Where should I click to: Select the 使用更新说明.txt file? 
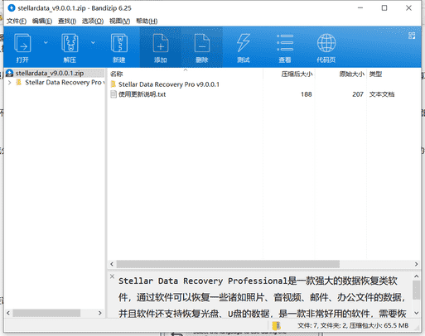tap(142, 94)
